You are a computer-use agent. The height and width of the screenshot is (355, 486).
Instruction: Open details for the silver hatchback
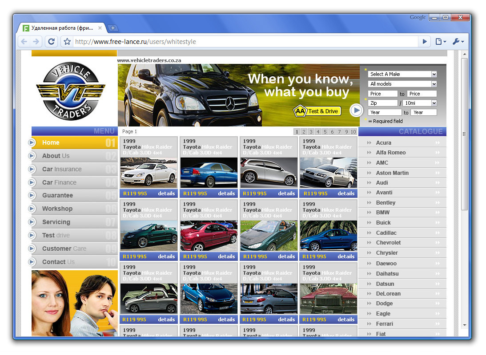click(x=286, y=193)
